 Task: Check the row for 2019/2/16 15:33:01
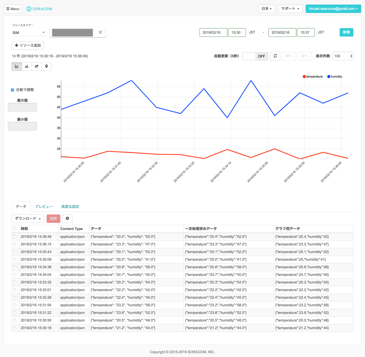15,290
